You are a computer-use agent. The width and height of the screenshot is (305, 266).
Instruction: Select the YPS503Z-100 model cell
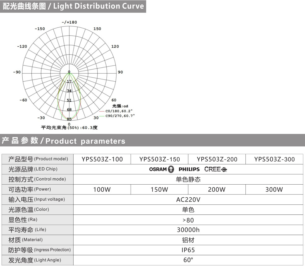(x=102, y=159)
